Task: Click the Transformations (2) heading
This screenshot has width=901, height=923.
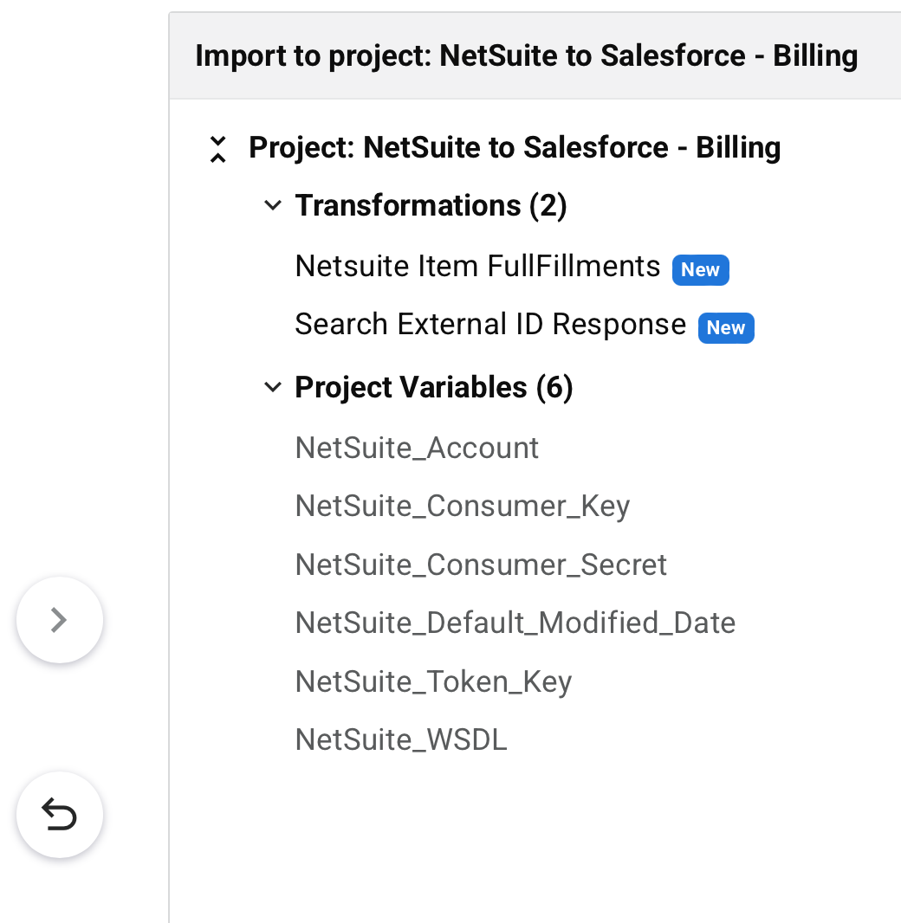Action: tap(431, 206)
